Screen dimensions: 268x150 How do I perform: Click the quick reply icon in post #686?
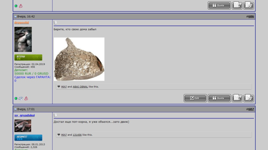tap(249, 98)
